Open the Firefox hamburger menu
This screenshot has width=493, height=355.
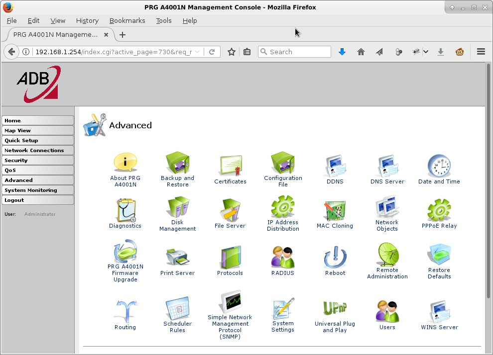click(481, 52)
